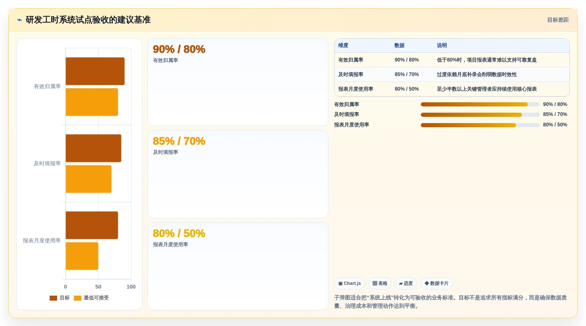Screen dimensions: 586x326
Task: Click table cell 85% / 70%
Action: 407,74
